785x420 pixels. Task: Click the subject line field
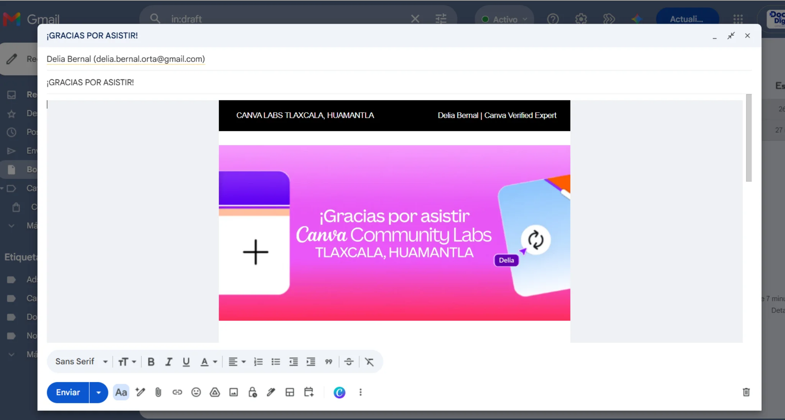(x=399, y=82)
